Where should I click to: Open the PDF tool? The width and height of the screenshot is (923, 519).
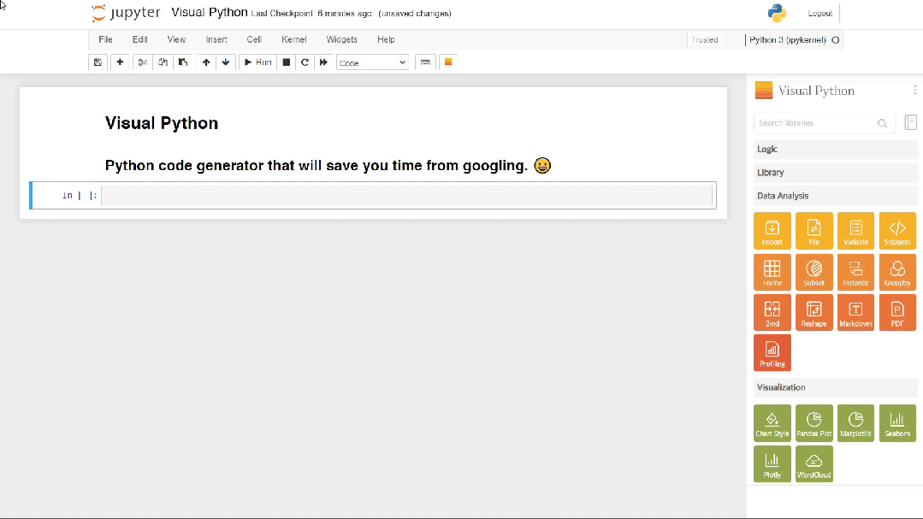[x=897, y=312]
